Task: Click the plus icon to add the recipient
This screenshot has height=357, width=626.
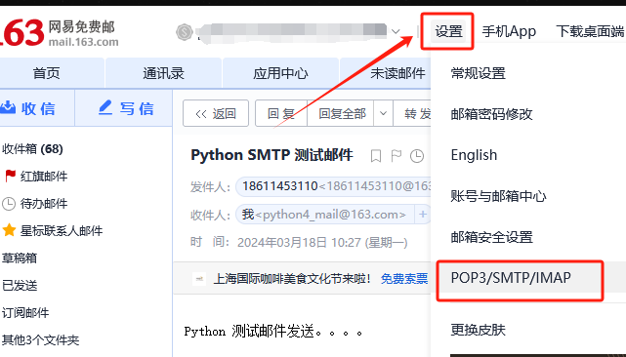Action: pyautogui.click(x=423, y=215)
